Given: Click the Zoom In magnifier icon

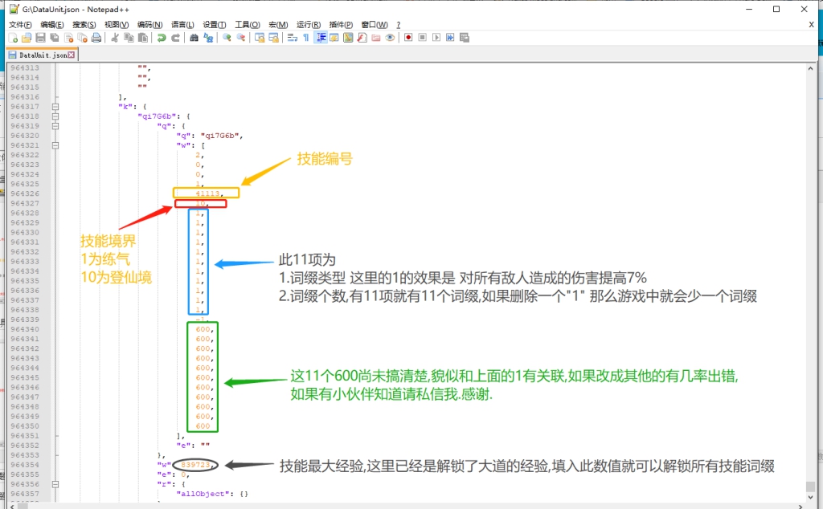Looking at the screenshot, I should 227,38.
